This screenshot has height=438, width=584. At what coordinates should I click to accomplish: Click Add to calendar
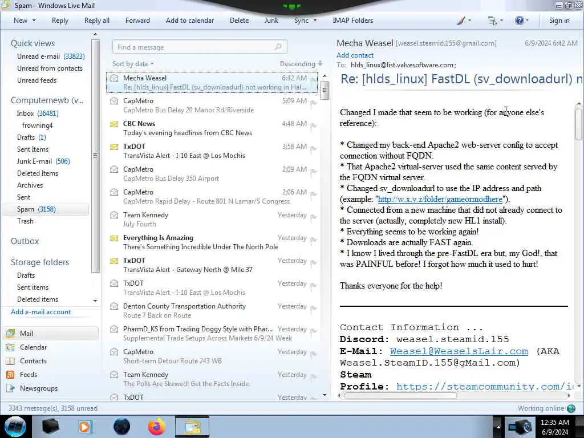point(190,21)
